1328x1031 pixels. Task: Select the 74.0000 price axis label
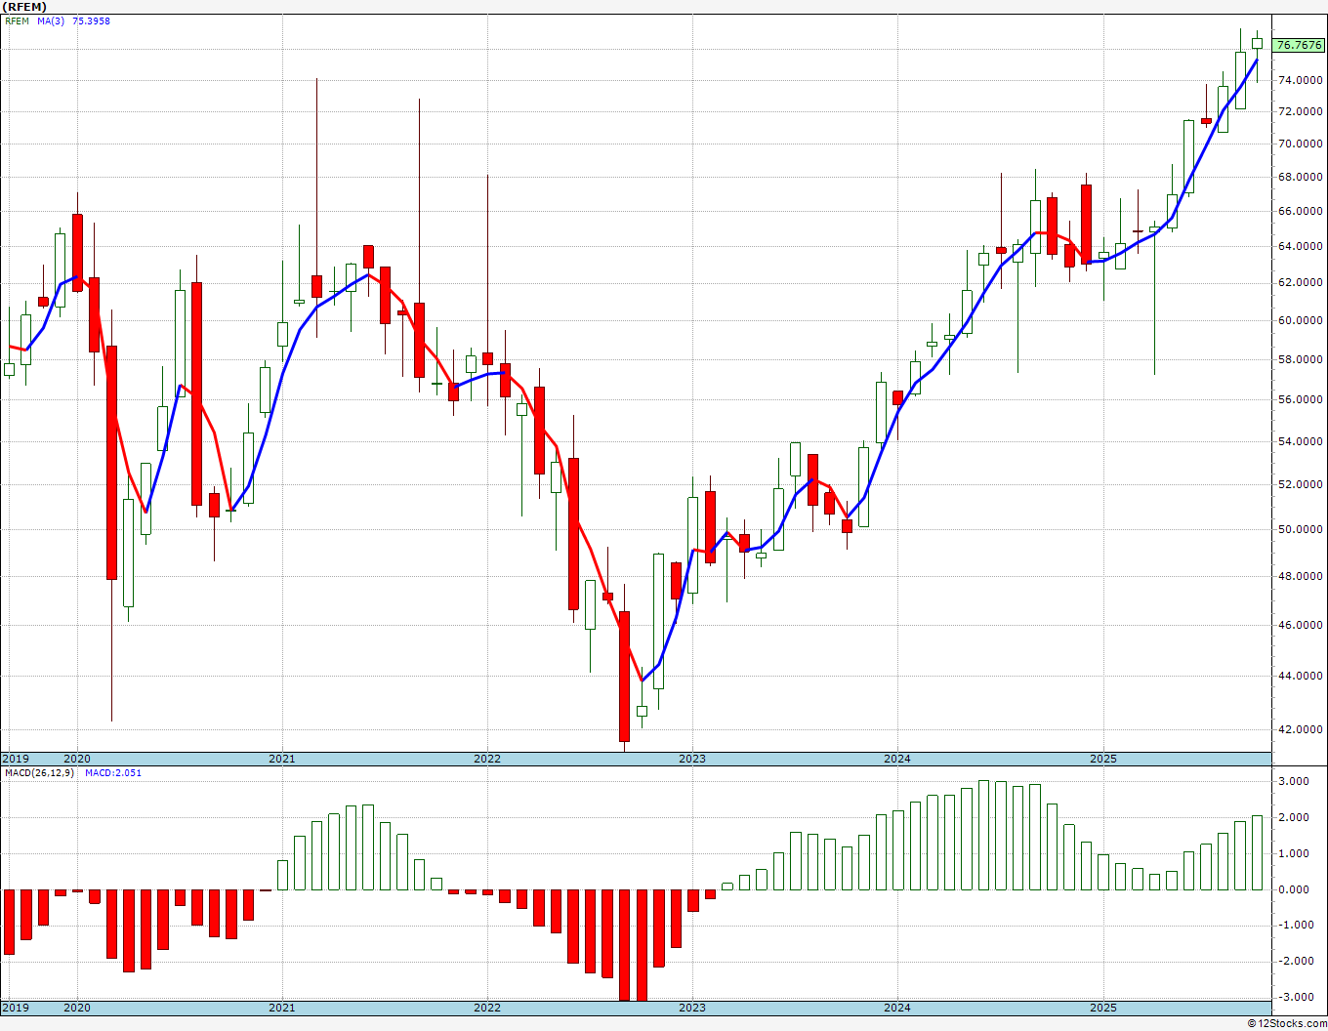1301,80
